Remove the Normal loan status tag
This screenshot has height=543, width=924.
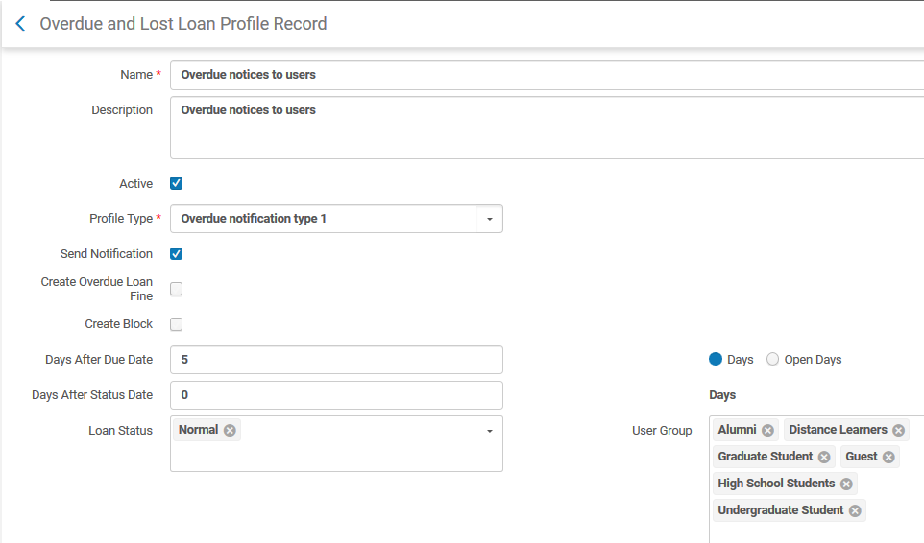230,431
